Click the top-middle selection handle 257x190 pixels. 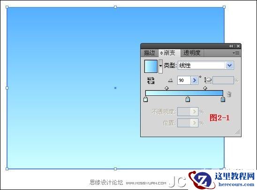[115, 7]
